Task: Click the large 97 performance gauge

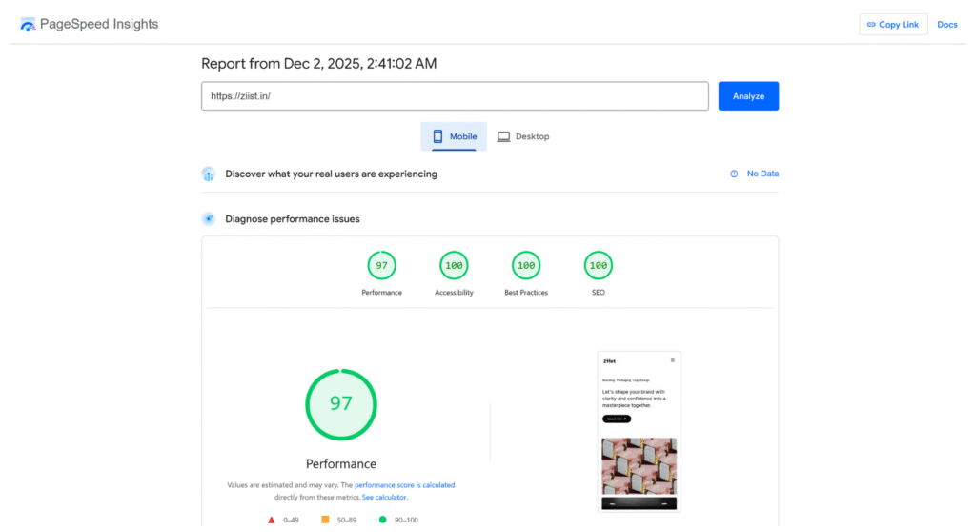Action: point(341,404)
